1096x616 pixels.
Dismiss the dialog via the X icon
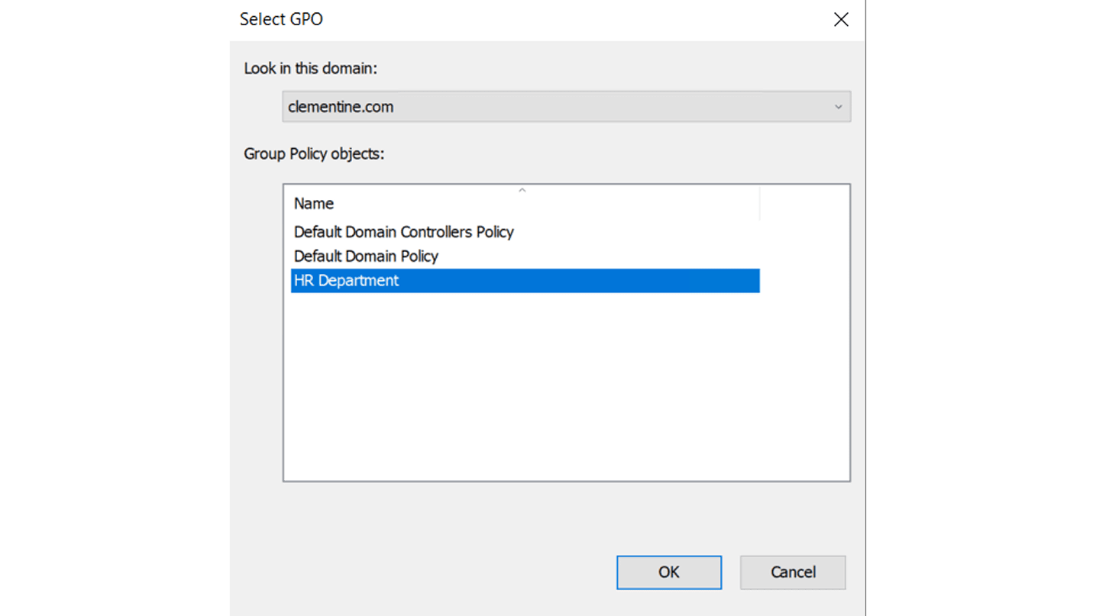tap(841, 19)
